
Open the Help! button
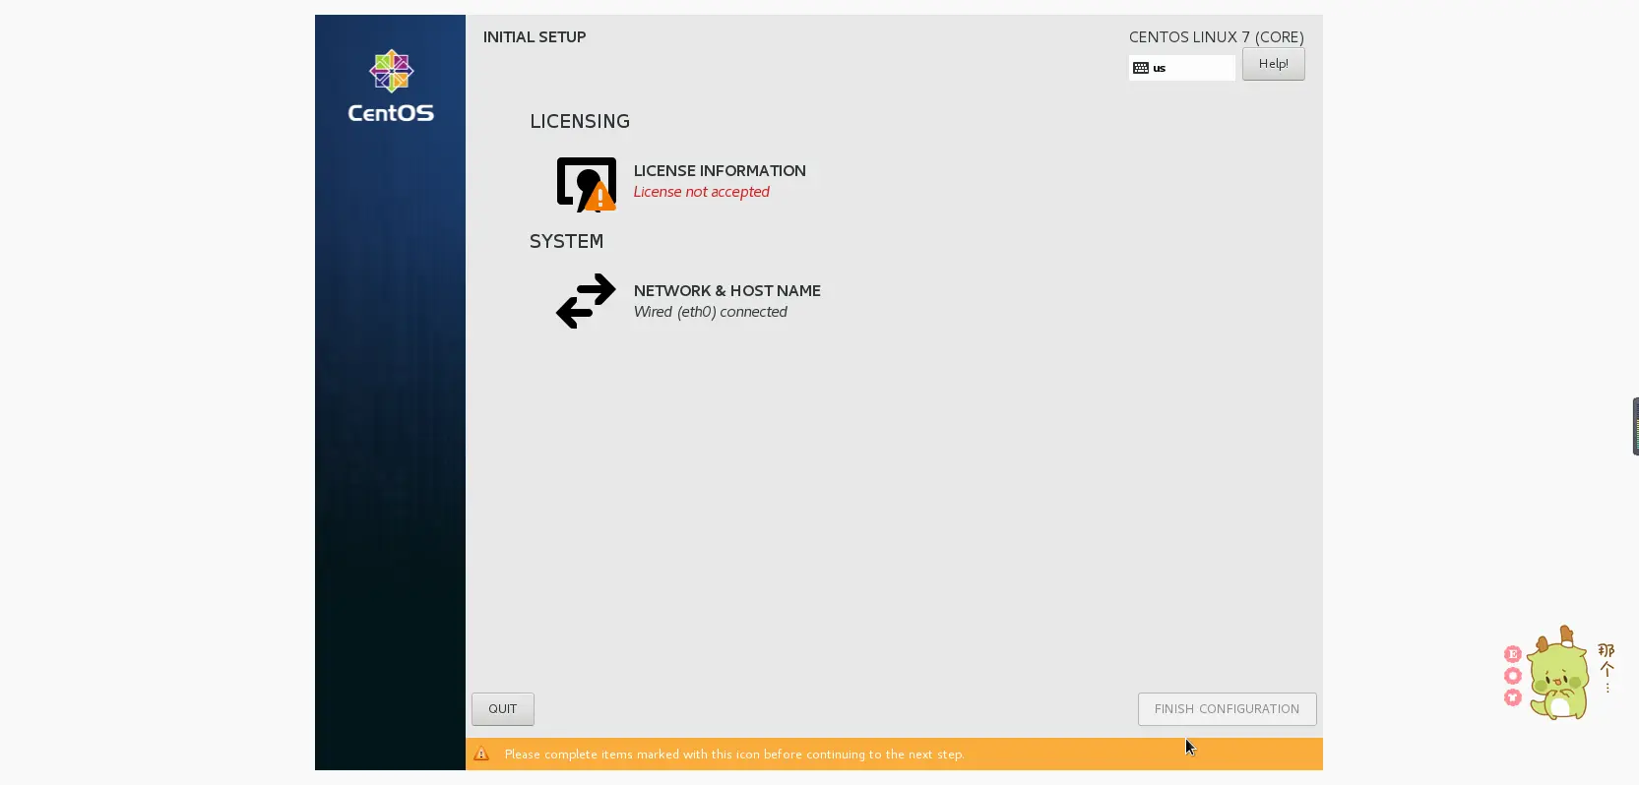point(1273,64)
